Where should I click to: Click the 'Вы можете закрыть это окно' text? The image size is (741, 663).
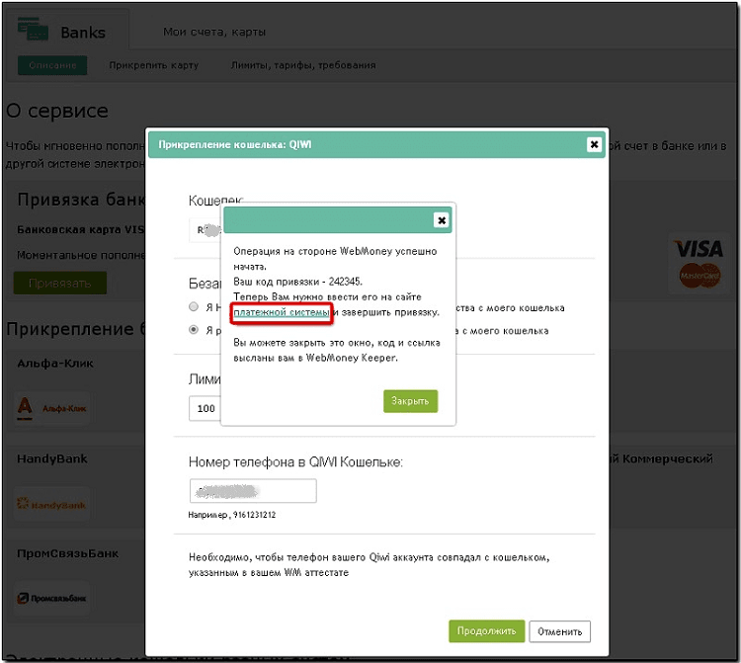(x=337, y=350)
